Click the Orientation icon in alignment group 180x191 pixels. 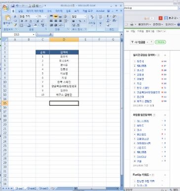point(66,16)
